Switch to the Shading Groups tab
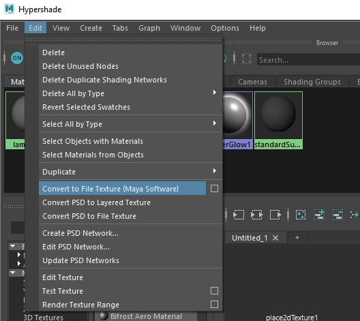This screenshot has height=321, width=360. pyautogui.click(x=312, y=82)
